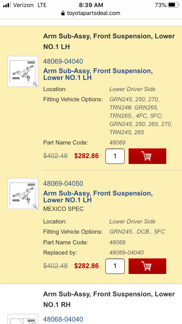Open second Arm Sub-Assy Lower NO.1 LH title link
The image size is (182, 324).
click(x=98, y=197)
